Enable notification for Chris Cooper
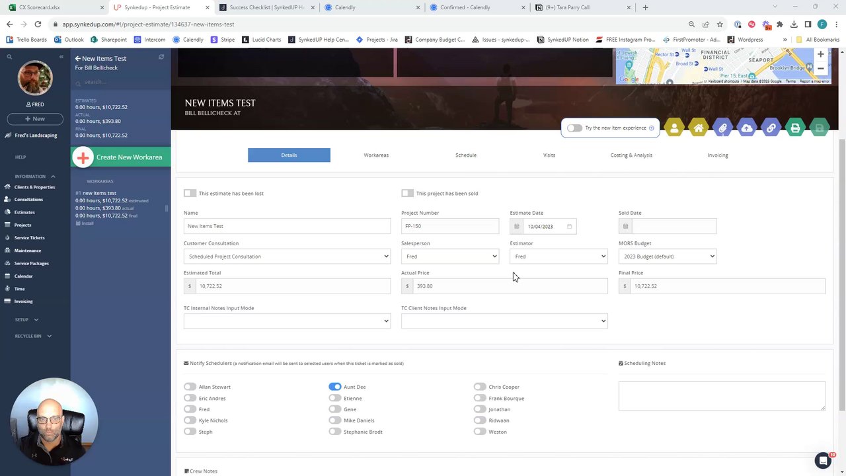Viewport: 846px width, 476px height. tap(480, 387)
